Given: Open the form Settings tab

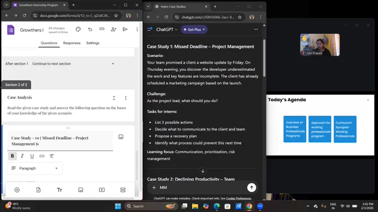Looking at the screenshot, I should pyautogui.click(x=93, y=43).
